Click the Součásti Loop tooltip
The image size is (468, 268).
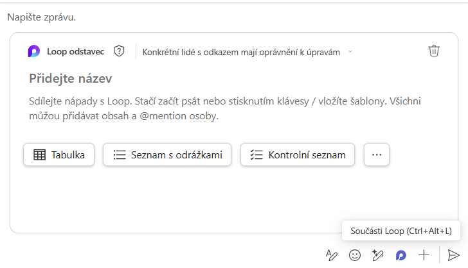point(401,231)
